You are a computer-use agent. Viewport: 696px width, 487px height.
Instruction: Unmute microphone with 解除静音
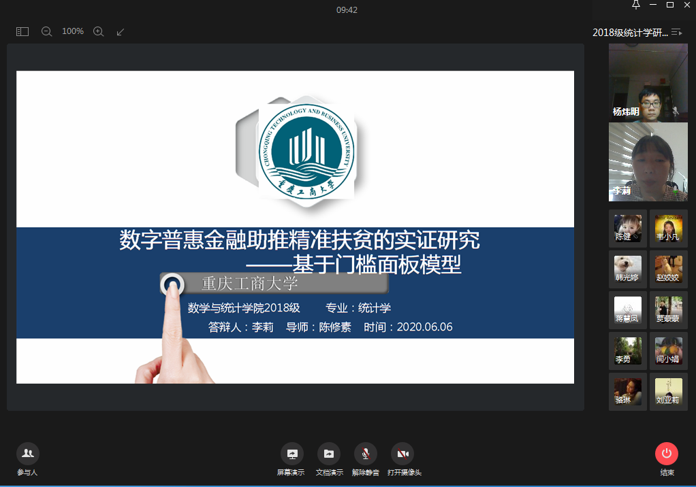point(366,454)
